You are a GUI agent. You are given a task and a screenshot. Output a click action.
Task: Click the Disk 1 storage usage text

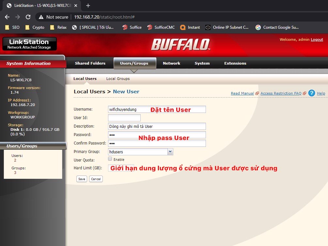coord(35,132)
